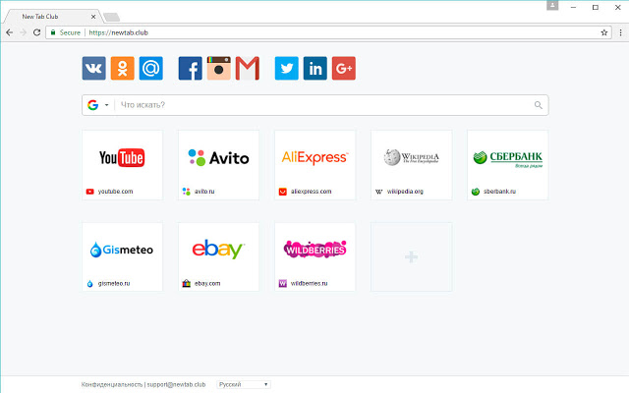Open the Odnoklassniki orange icon

(x=122, y=68)
